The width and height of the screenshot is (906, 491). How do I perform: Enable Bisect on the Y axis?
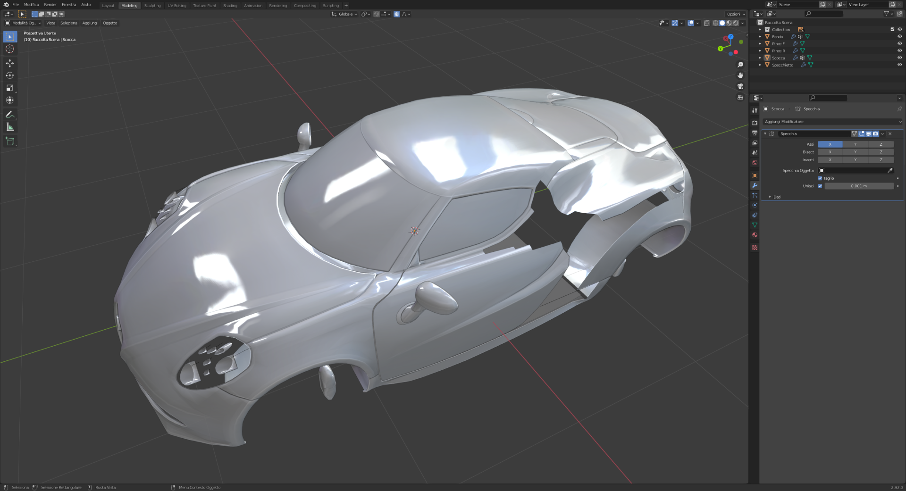(855, 152)
